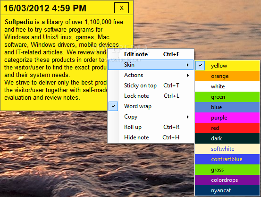Toggle the Word wrap checkmark
The width and height of the screenshot is (261, 197).
pyautogui.click(x=113, y=106)
